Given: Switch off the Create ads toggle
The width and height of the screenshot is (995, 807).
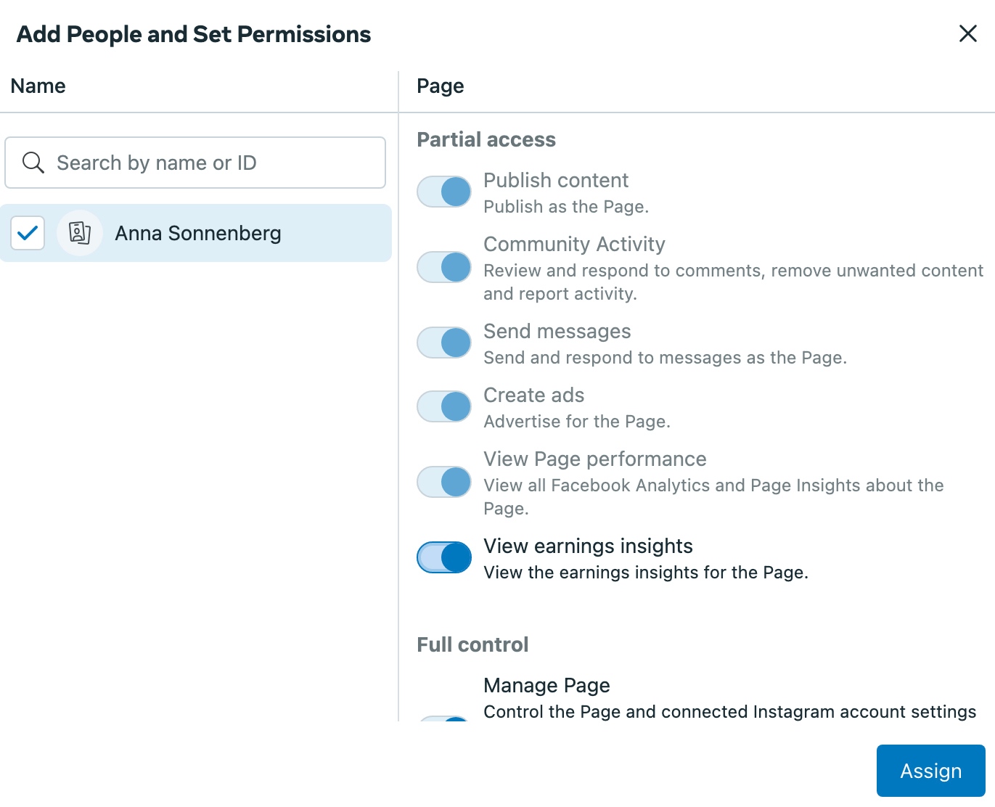Looking at the screenshot, I should (444, 406).
